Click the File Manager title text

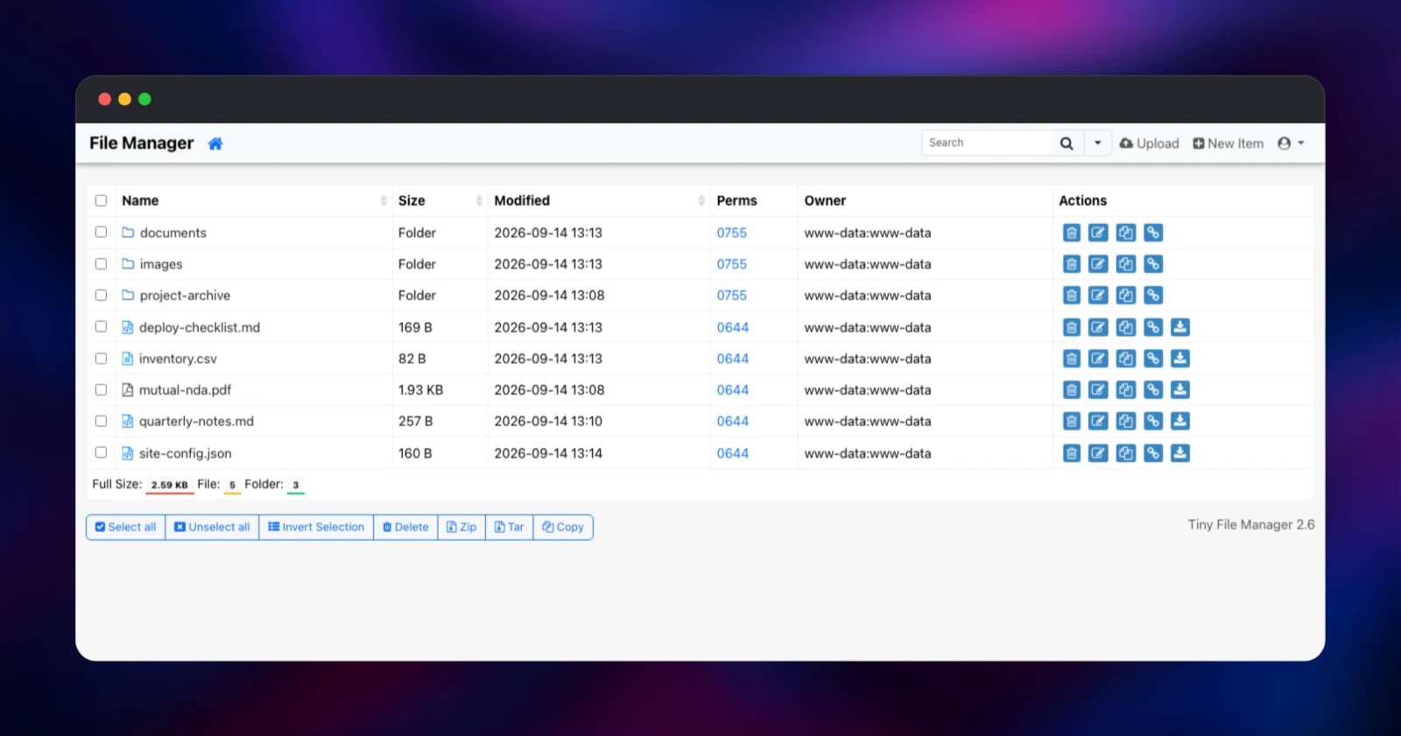coord(142,144)
